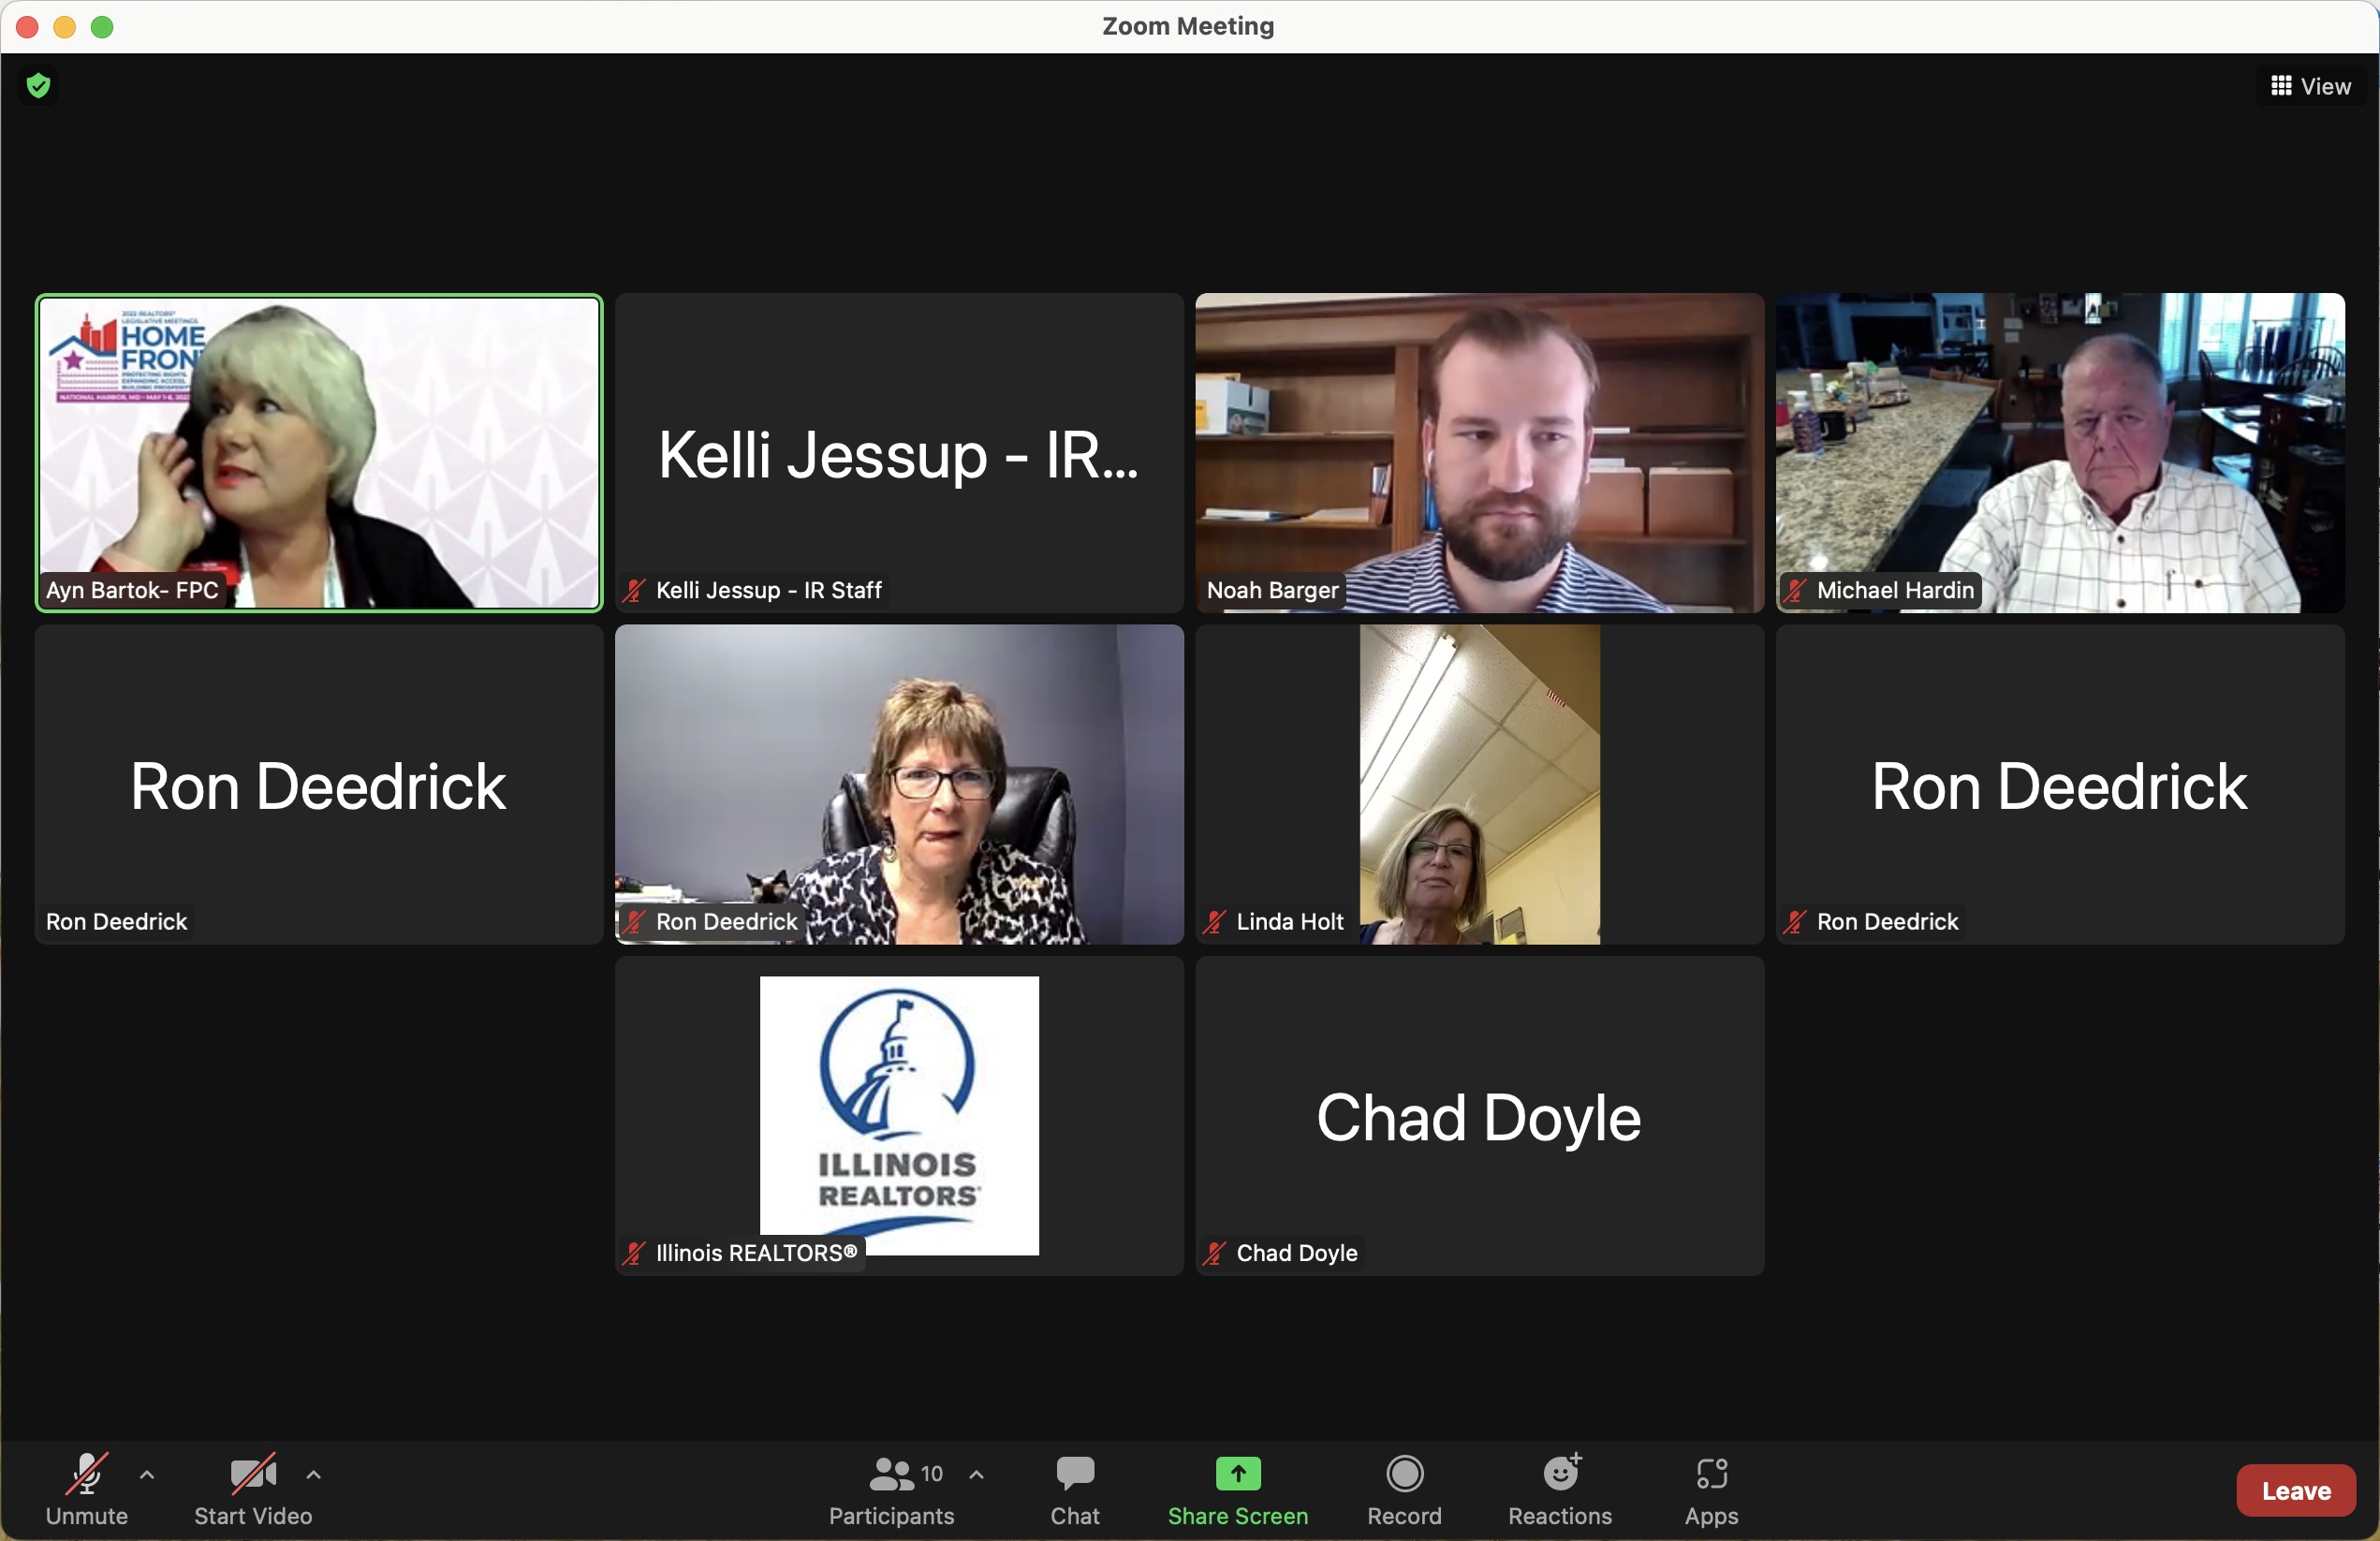This screenshot has height=1541, width=2380.
Task: Select the Michael Hardin video tile
Action: tap(2059, 452)
